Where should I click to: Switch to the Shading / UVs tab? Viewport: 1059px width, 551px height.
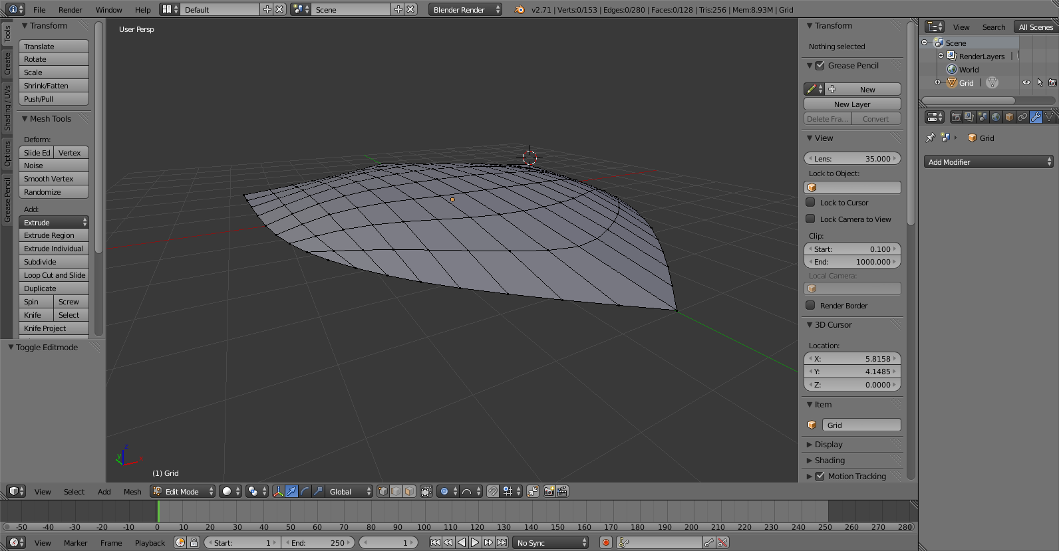[7, 108]
